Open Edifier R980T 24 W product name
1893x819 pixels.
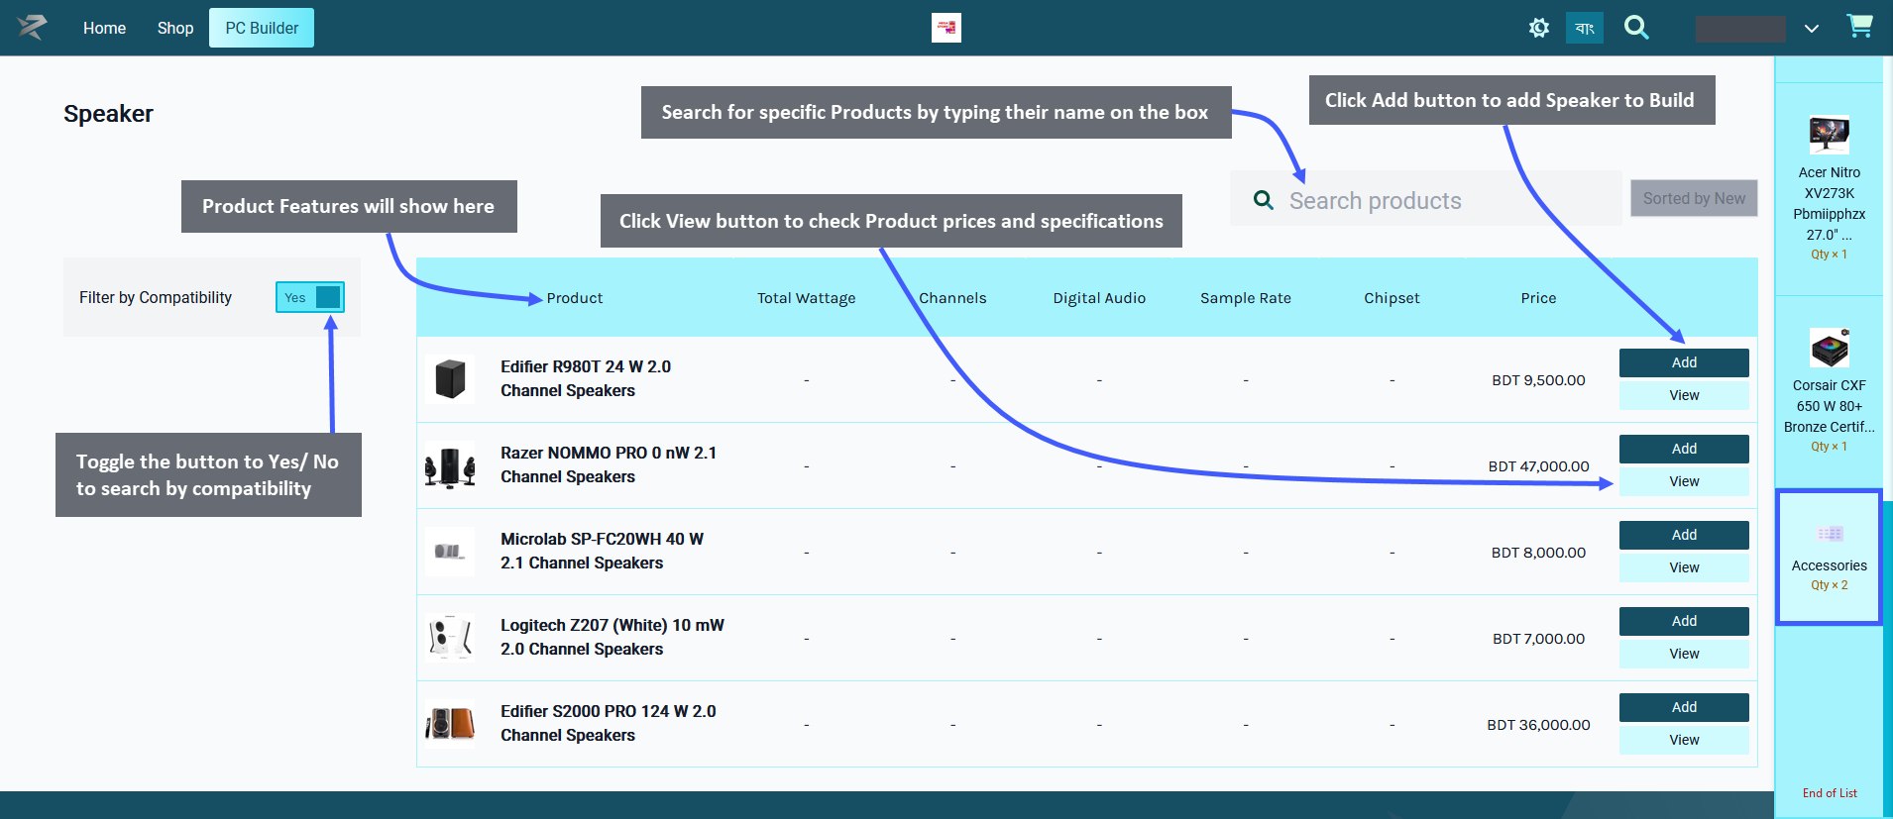(x=586, y=378)
